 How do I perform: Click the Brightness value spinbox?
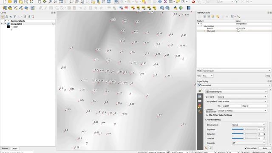[261, 129]
